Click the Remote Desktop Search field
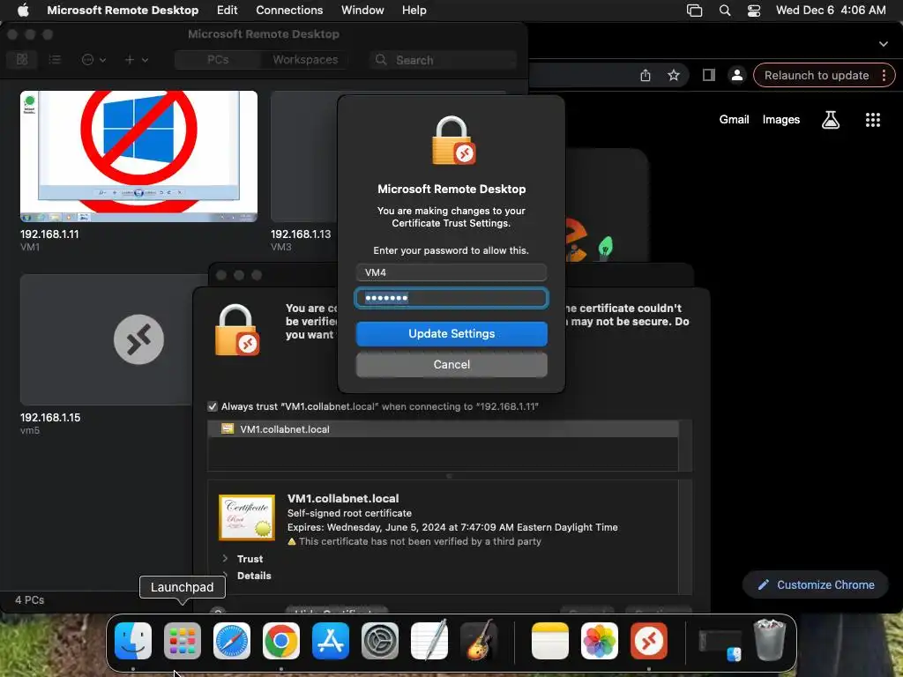 point(443,60)
